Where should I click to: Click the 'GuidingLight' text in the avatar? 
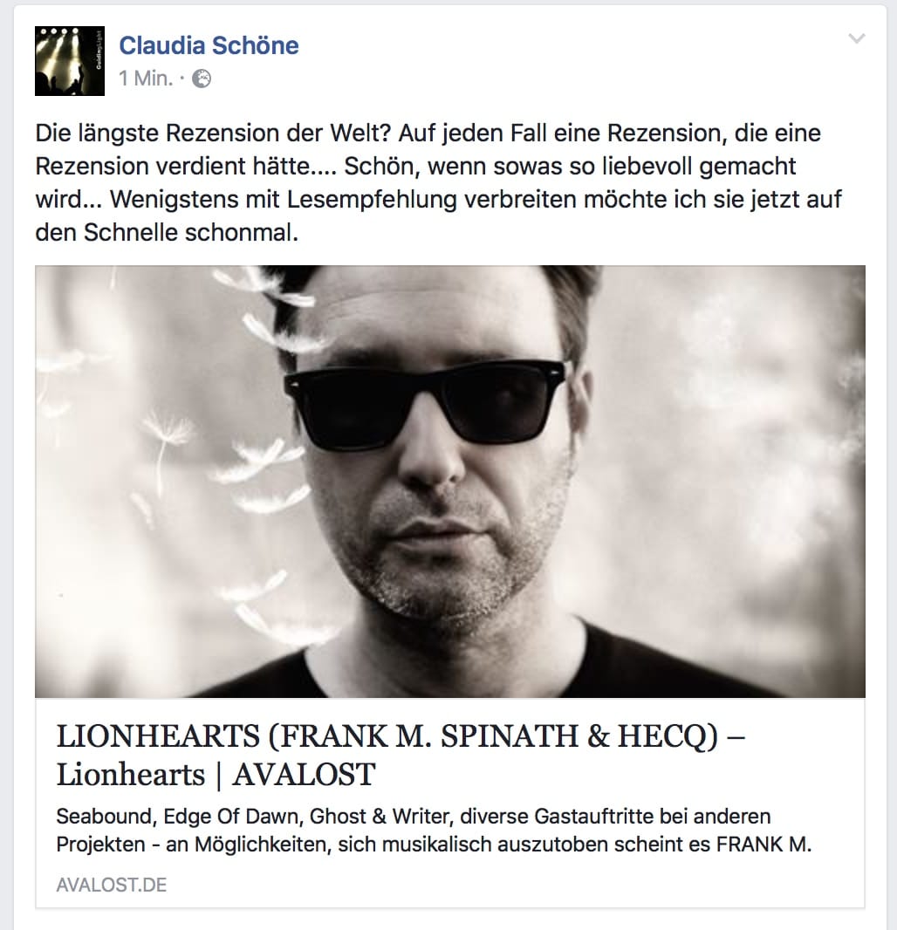(99, 52)
